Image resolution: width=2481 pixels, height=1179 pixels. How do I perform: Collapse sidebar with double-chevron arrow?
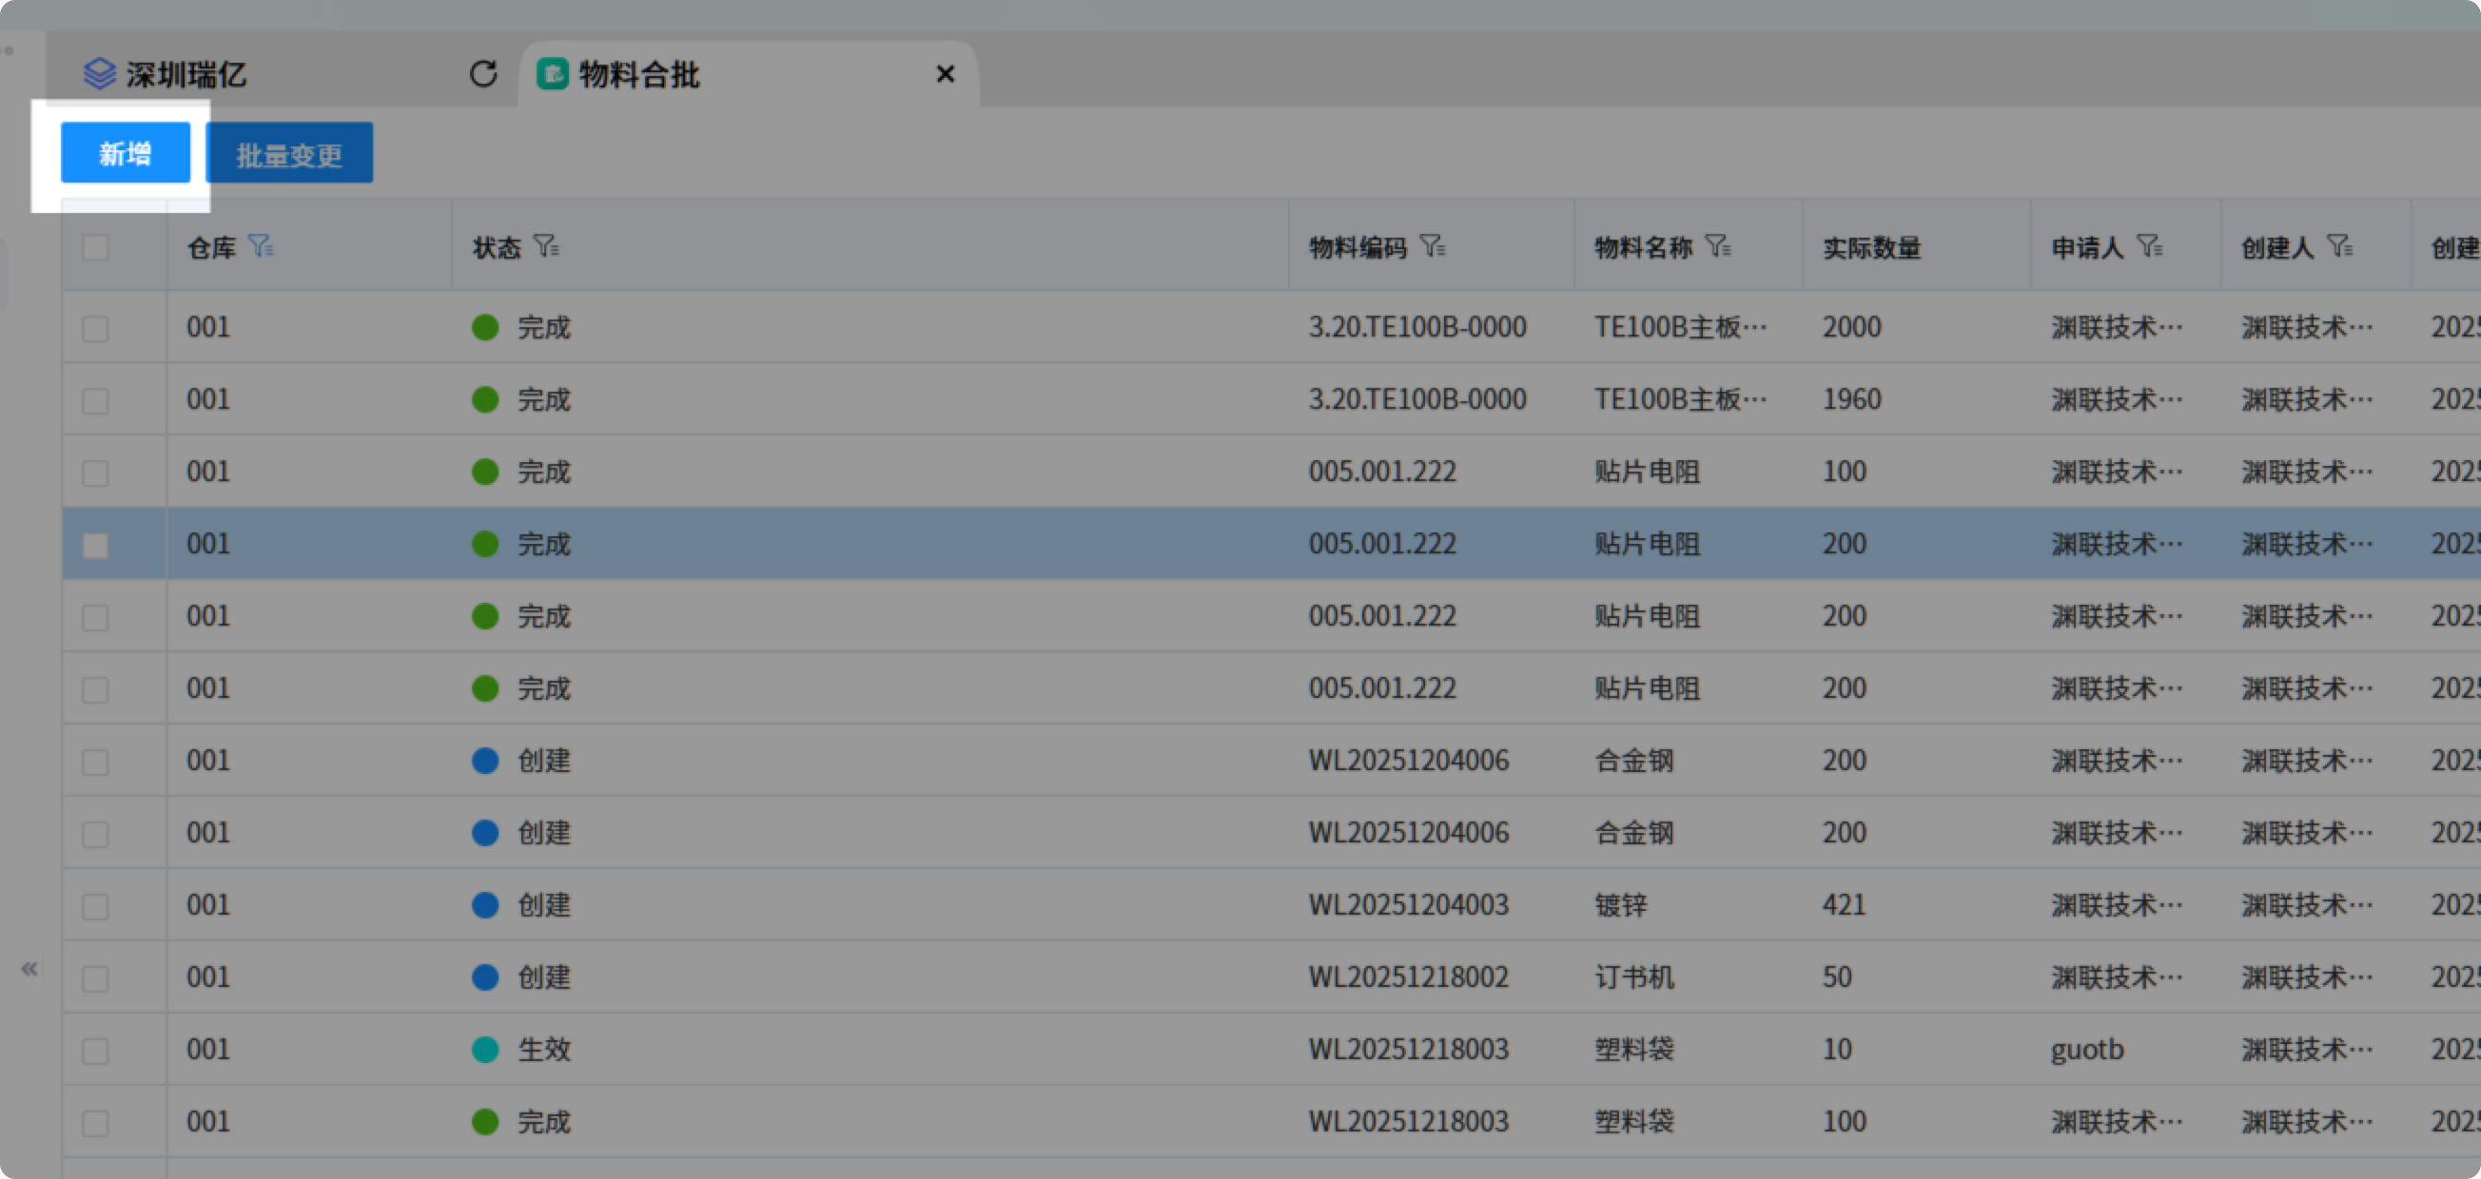(29, 968)
